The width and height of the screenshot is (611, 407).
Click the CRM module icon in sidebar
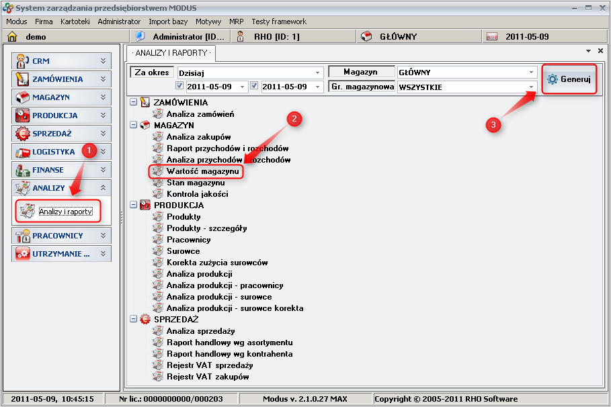pyautogui.click(x=22, y=61)
